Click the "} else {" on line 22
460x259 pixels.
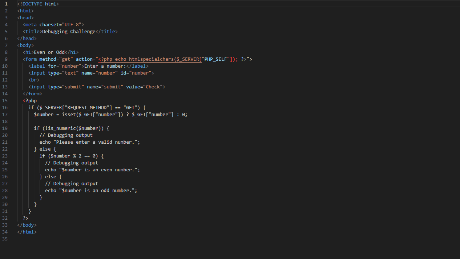pos(45,149)
